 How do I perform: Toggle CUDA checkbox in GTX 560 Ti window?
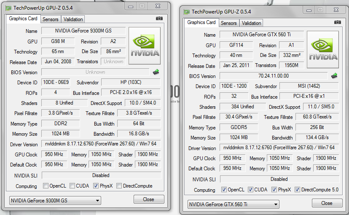[x=250, y=189]
